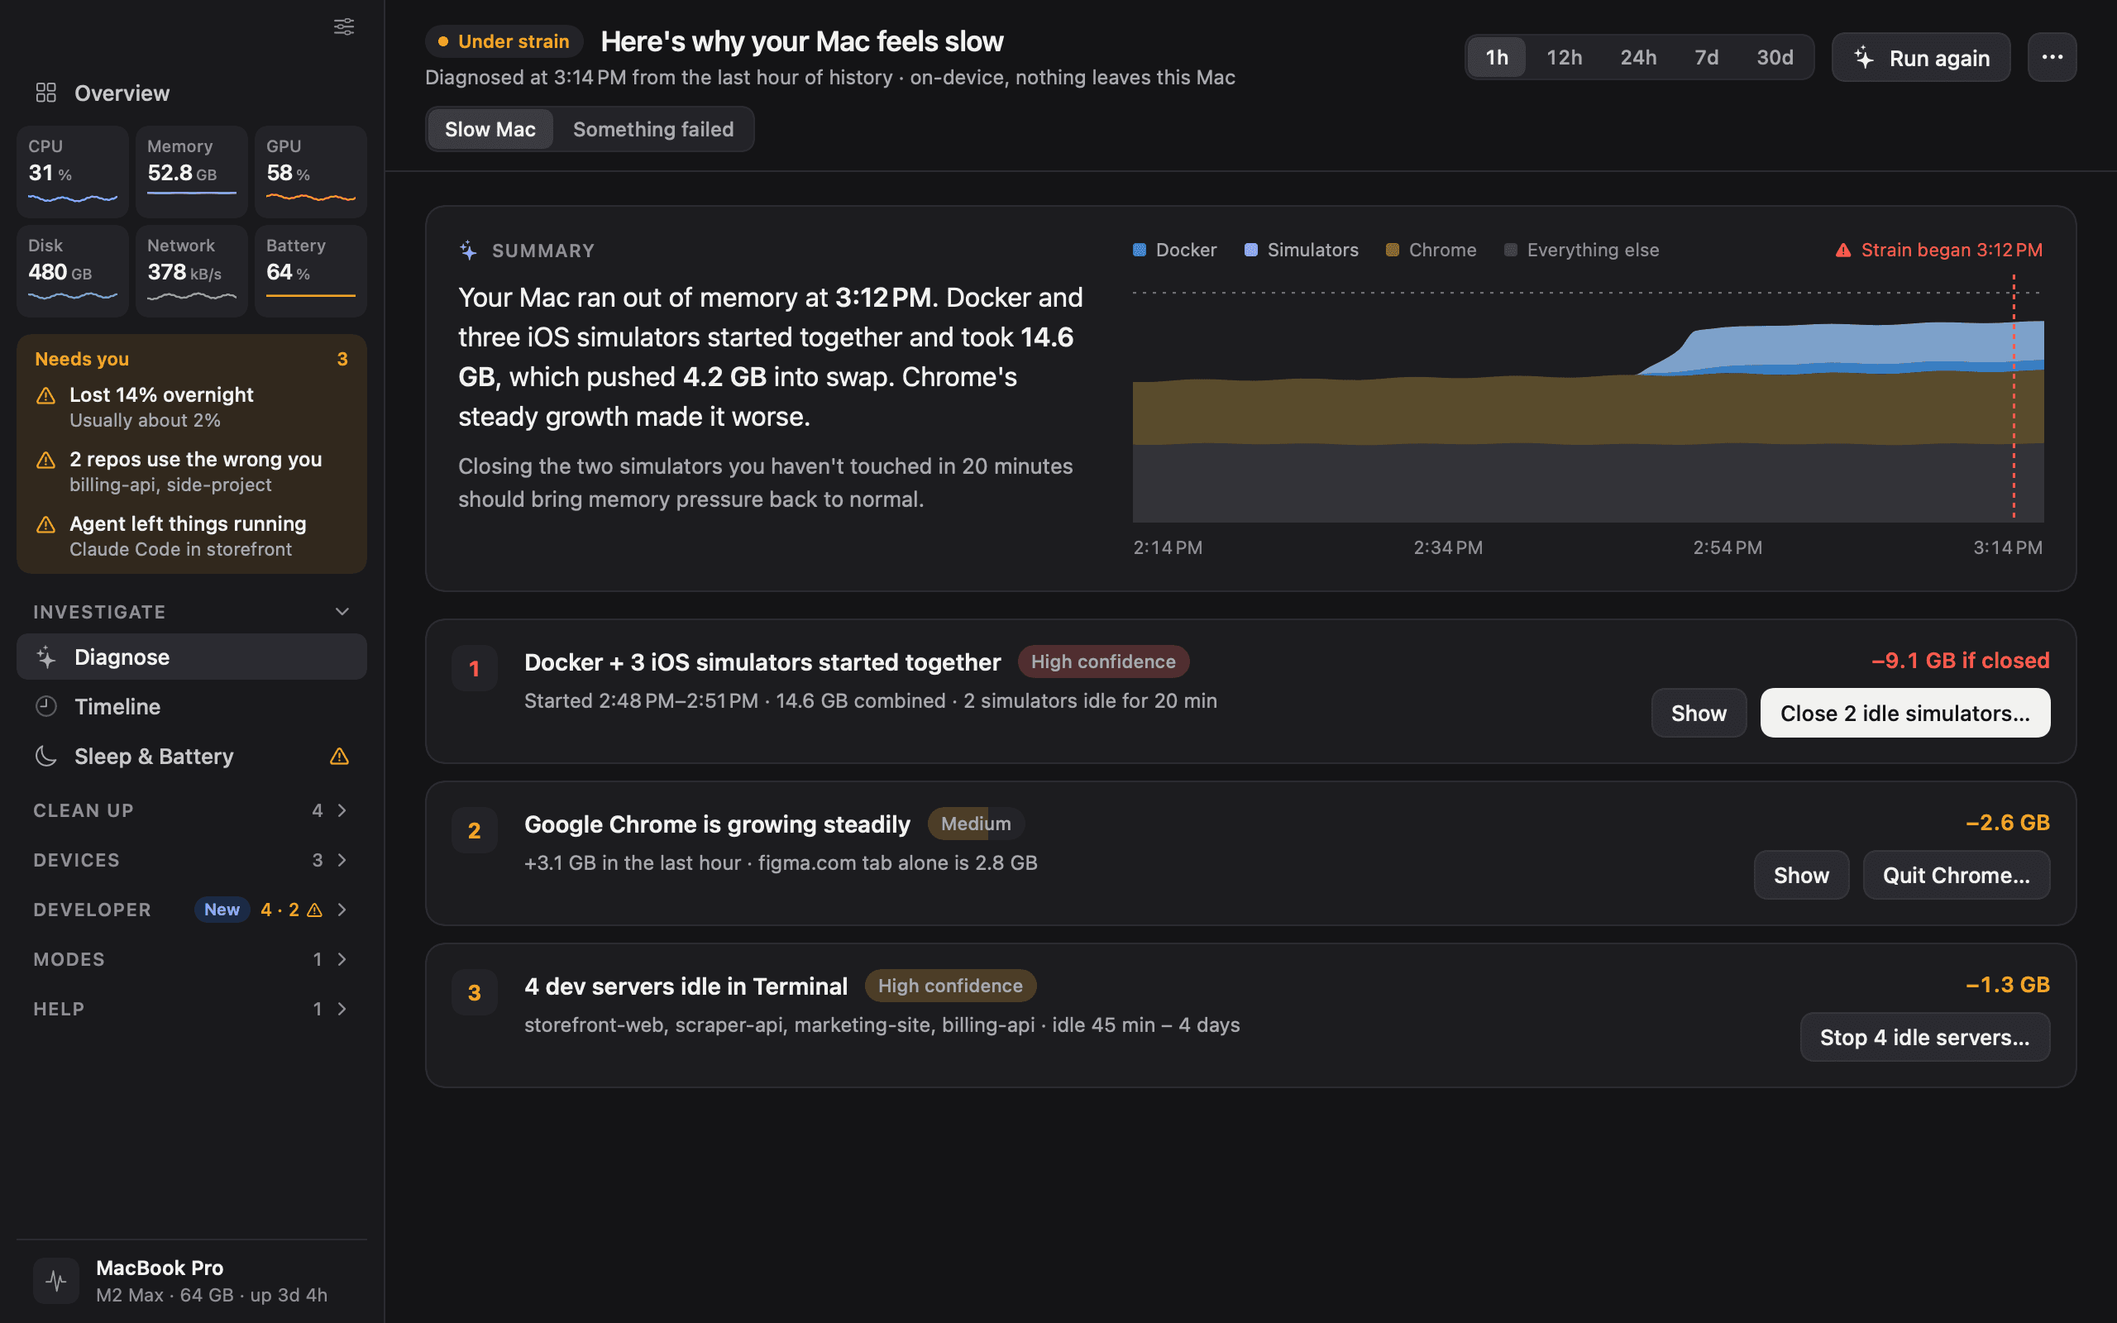Click the Overview grid icon
2117x1323 pixels.
(45, 93)
